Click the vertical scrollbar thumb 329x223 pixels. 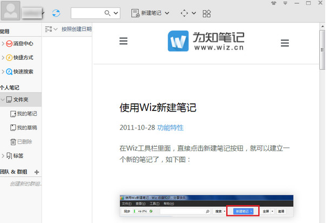click(x=322, y=49)
